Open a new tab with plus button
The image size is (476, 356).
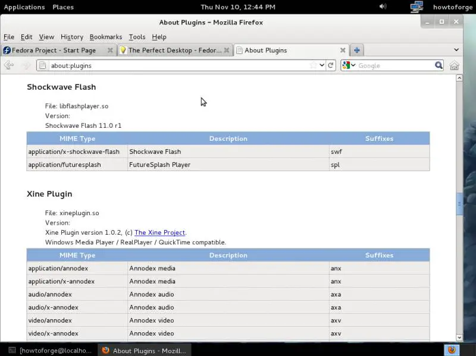pos(356,51)
